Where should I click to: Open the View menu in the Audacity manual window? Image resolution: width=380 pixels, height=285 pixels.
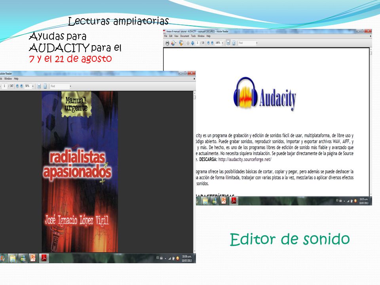[x=177, y=36]
